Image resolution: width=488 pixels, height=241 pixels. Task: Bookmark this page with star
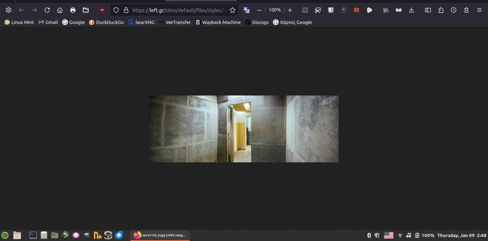pos(233,10)
